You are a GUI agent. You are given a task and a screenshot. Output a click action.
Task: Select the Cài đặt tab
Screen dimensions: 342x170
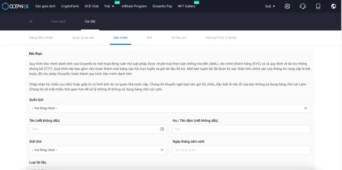point(90,21)
